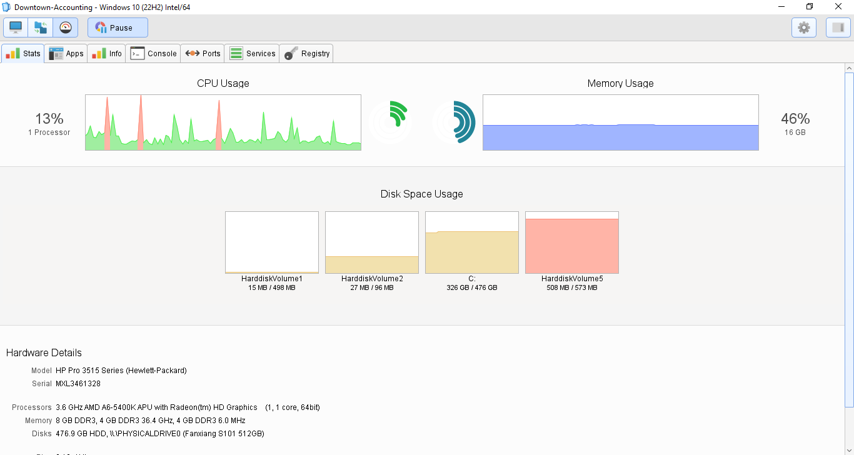Select the HarddiskVolume1 disk chart
This screenshot has width=854, height=455.
coord(271,242)
